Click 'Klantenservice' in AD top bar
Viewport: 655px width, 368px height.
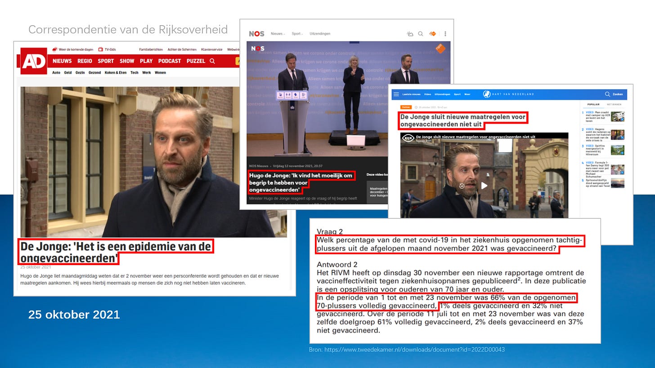tap(212, 49)
